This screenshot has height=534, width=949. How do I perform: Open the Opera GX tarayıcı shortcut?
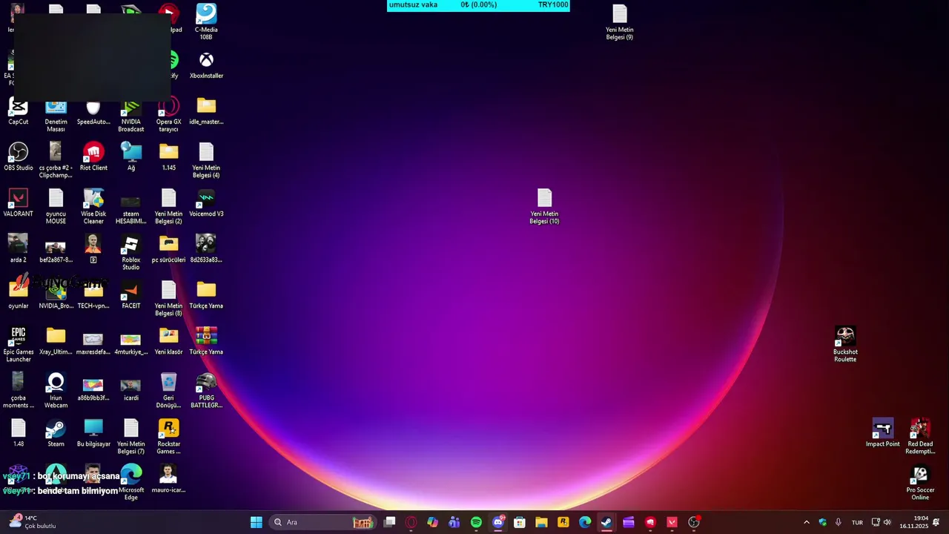[x=169, y=116]
